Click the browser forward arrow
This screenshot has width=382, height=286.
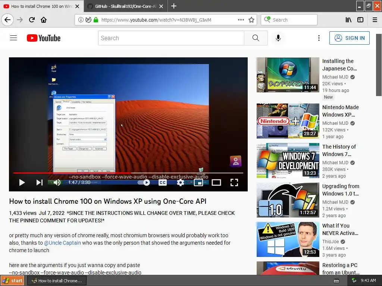pyautogui.click(x=20, y=20)
